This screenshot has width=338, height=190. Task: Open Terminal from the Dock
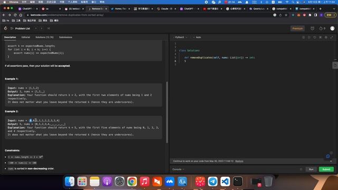point(238,182)
